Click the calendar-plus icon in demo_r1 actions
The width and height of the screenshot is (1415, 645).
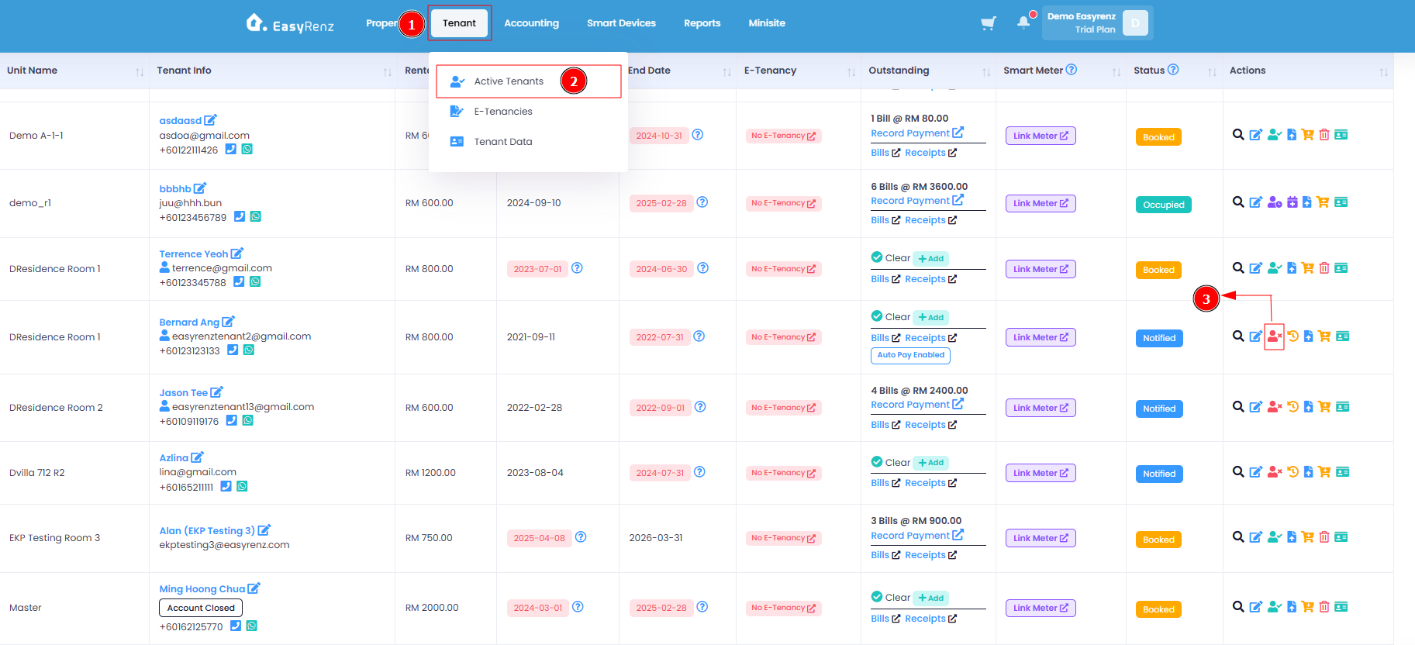(1292, 202)
